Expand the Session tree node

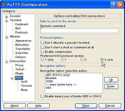[6, 17]
